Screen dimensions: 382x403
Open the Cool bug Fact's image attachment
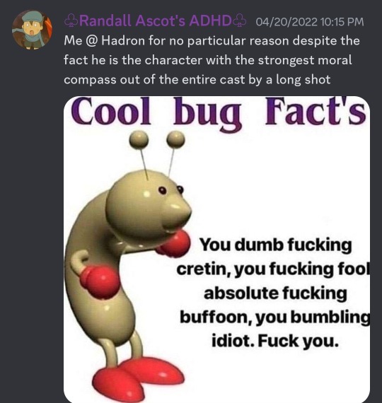click(x=216, y=250)
